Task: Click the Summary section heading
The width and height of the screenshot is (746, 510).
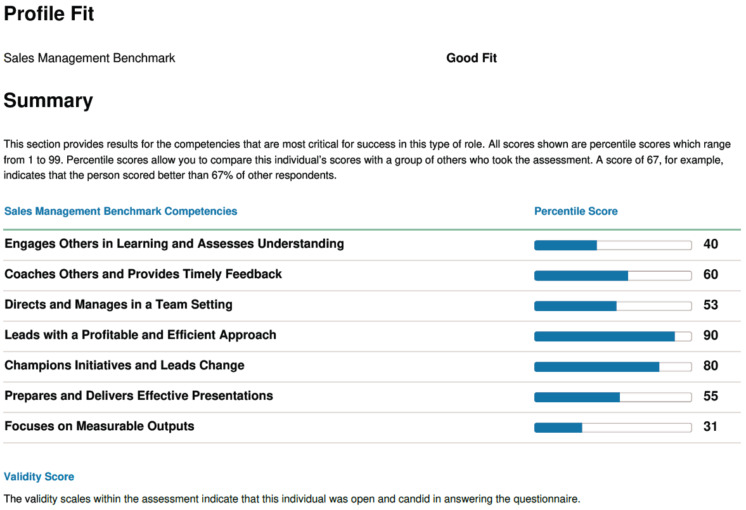Action: 48,100
